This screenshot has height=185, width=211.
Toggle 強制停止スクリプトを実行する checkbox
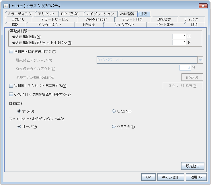(11, 86)
